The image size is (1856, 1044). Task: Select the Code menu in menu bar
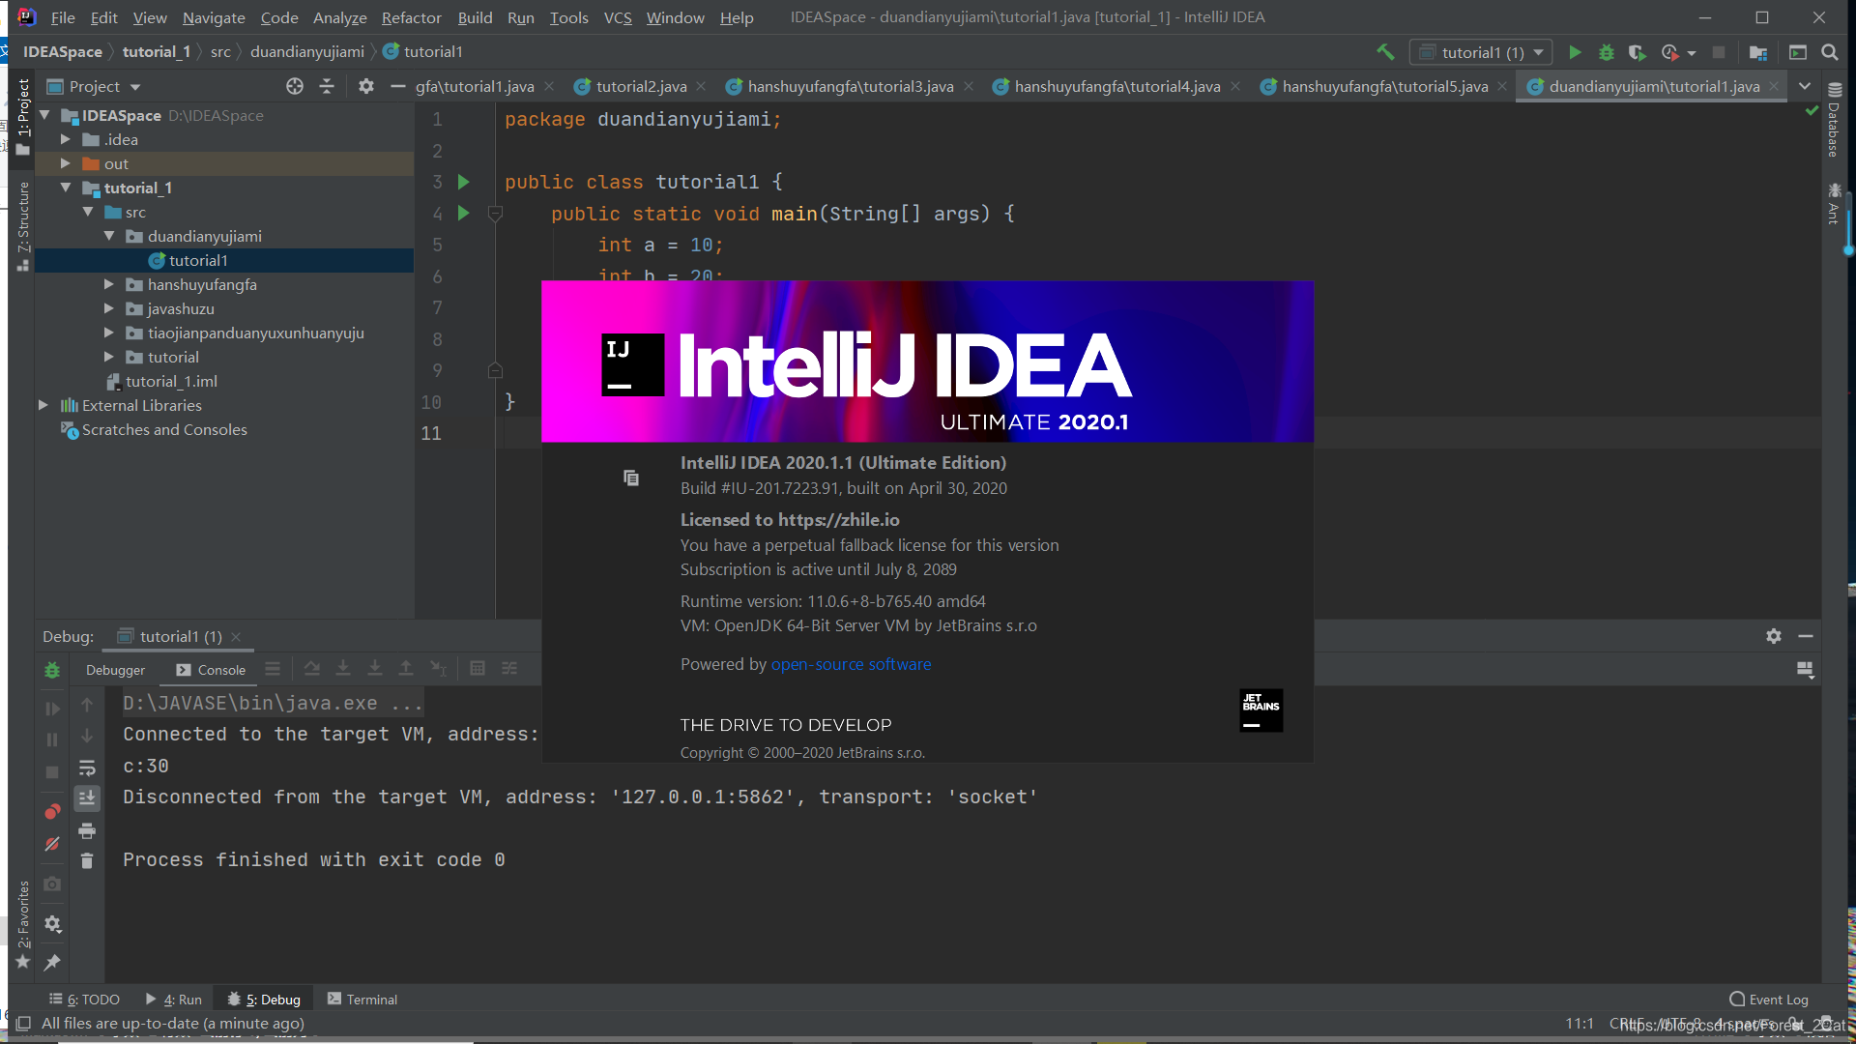(x=276, y=16)
